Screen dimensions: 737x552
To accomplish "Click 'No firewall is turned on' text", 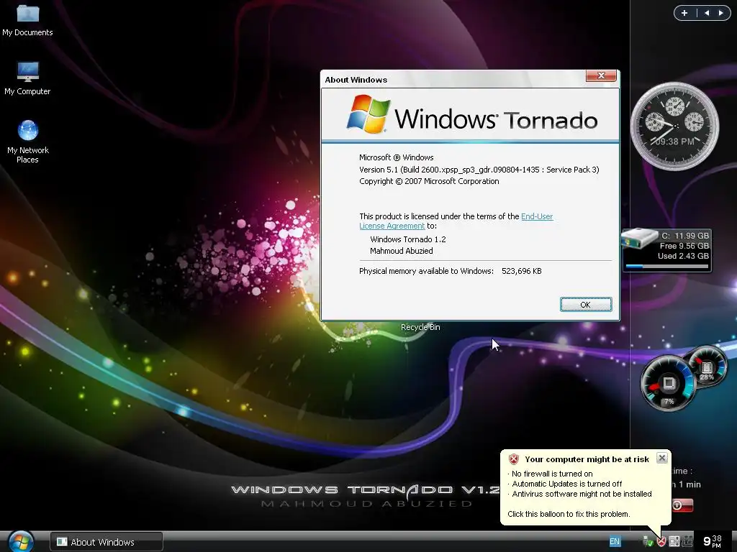I will point(552,474).
